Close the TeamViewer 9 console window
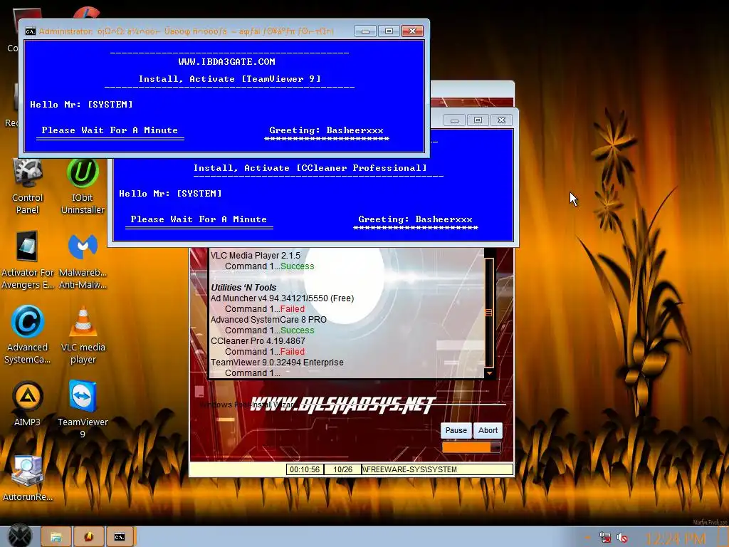 click(412, 31)
